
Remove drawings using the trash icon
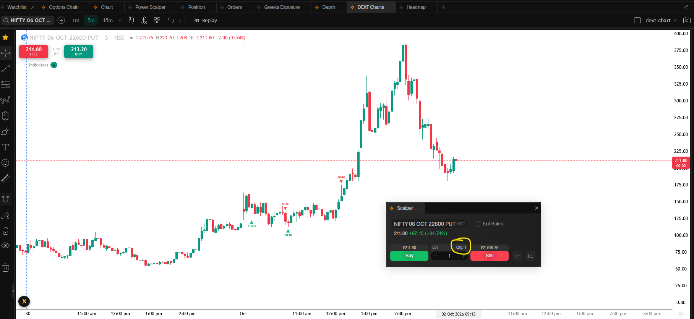point(5,268)
